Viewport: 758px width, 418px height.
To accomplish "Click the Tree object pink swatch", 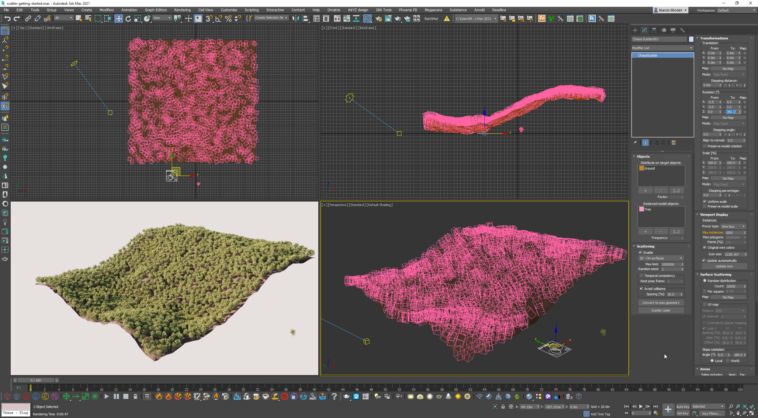I will (x=642, y=209).
